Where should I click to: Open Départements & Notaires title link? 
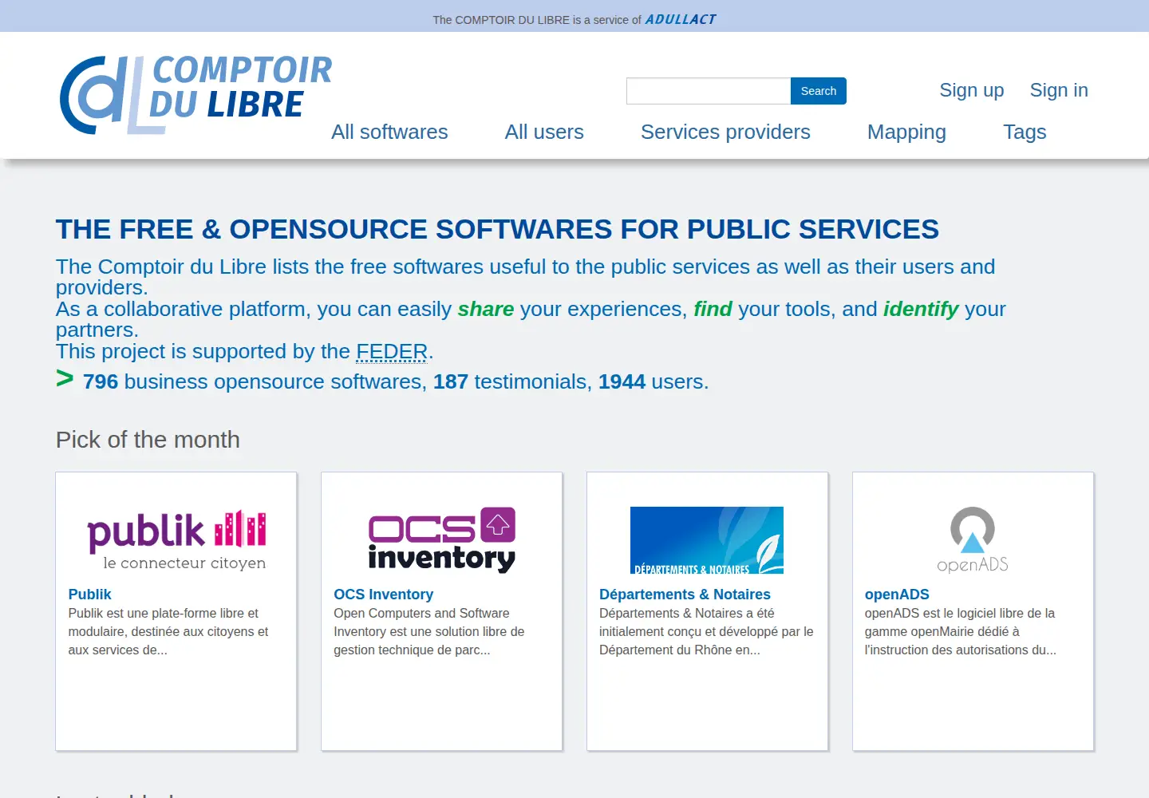tap(685, 595)
